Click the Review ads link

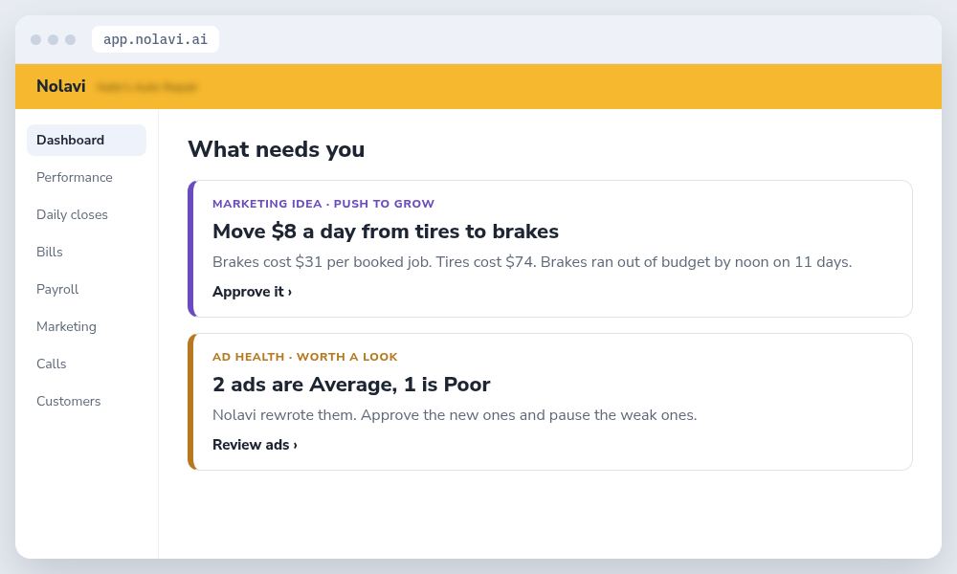click(255, 445)
